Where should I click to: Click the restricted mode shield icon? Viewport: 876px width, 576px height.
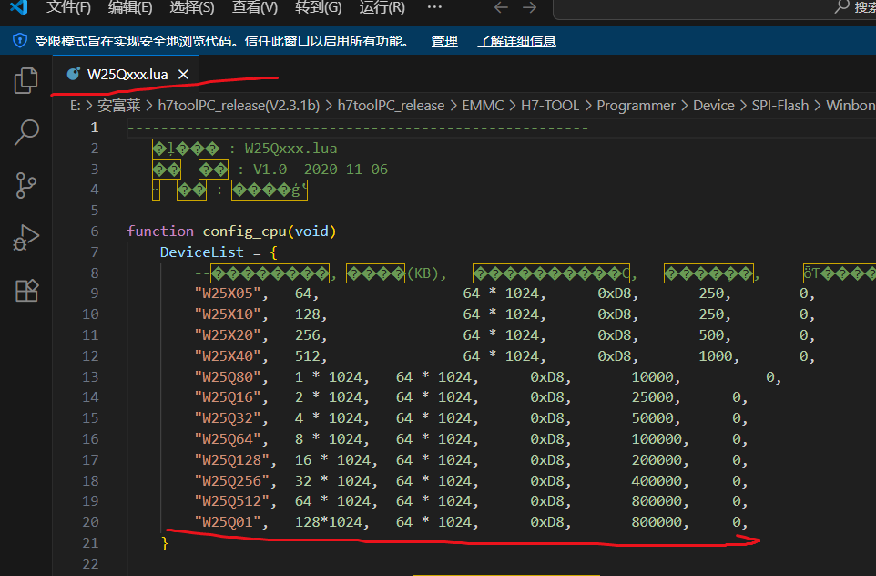[20, 41]
